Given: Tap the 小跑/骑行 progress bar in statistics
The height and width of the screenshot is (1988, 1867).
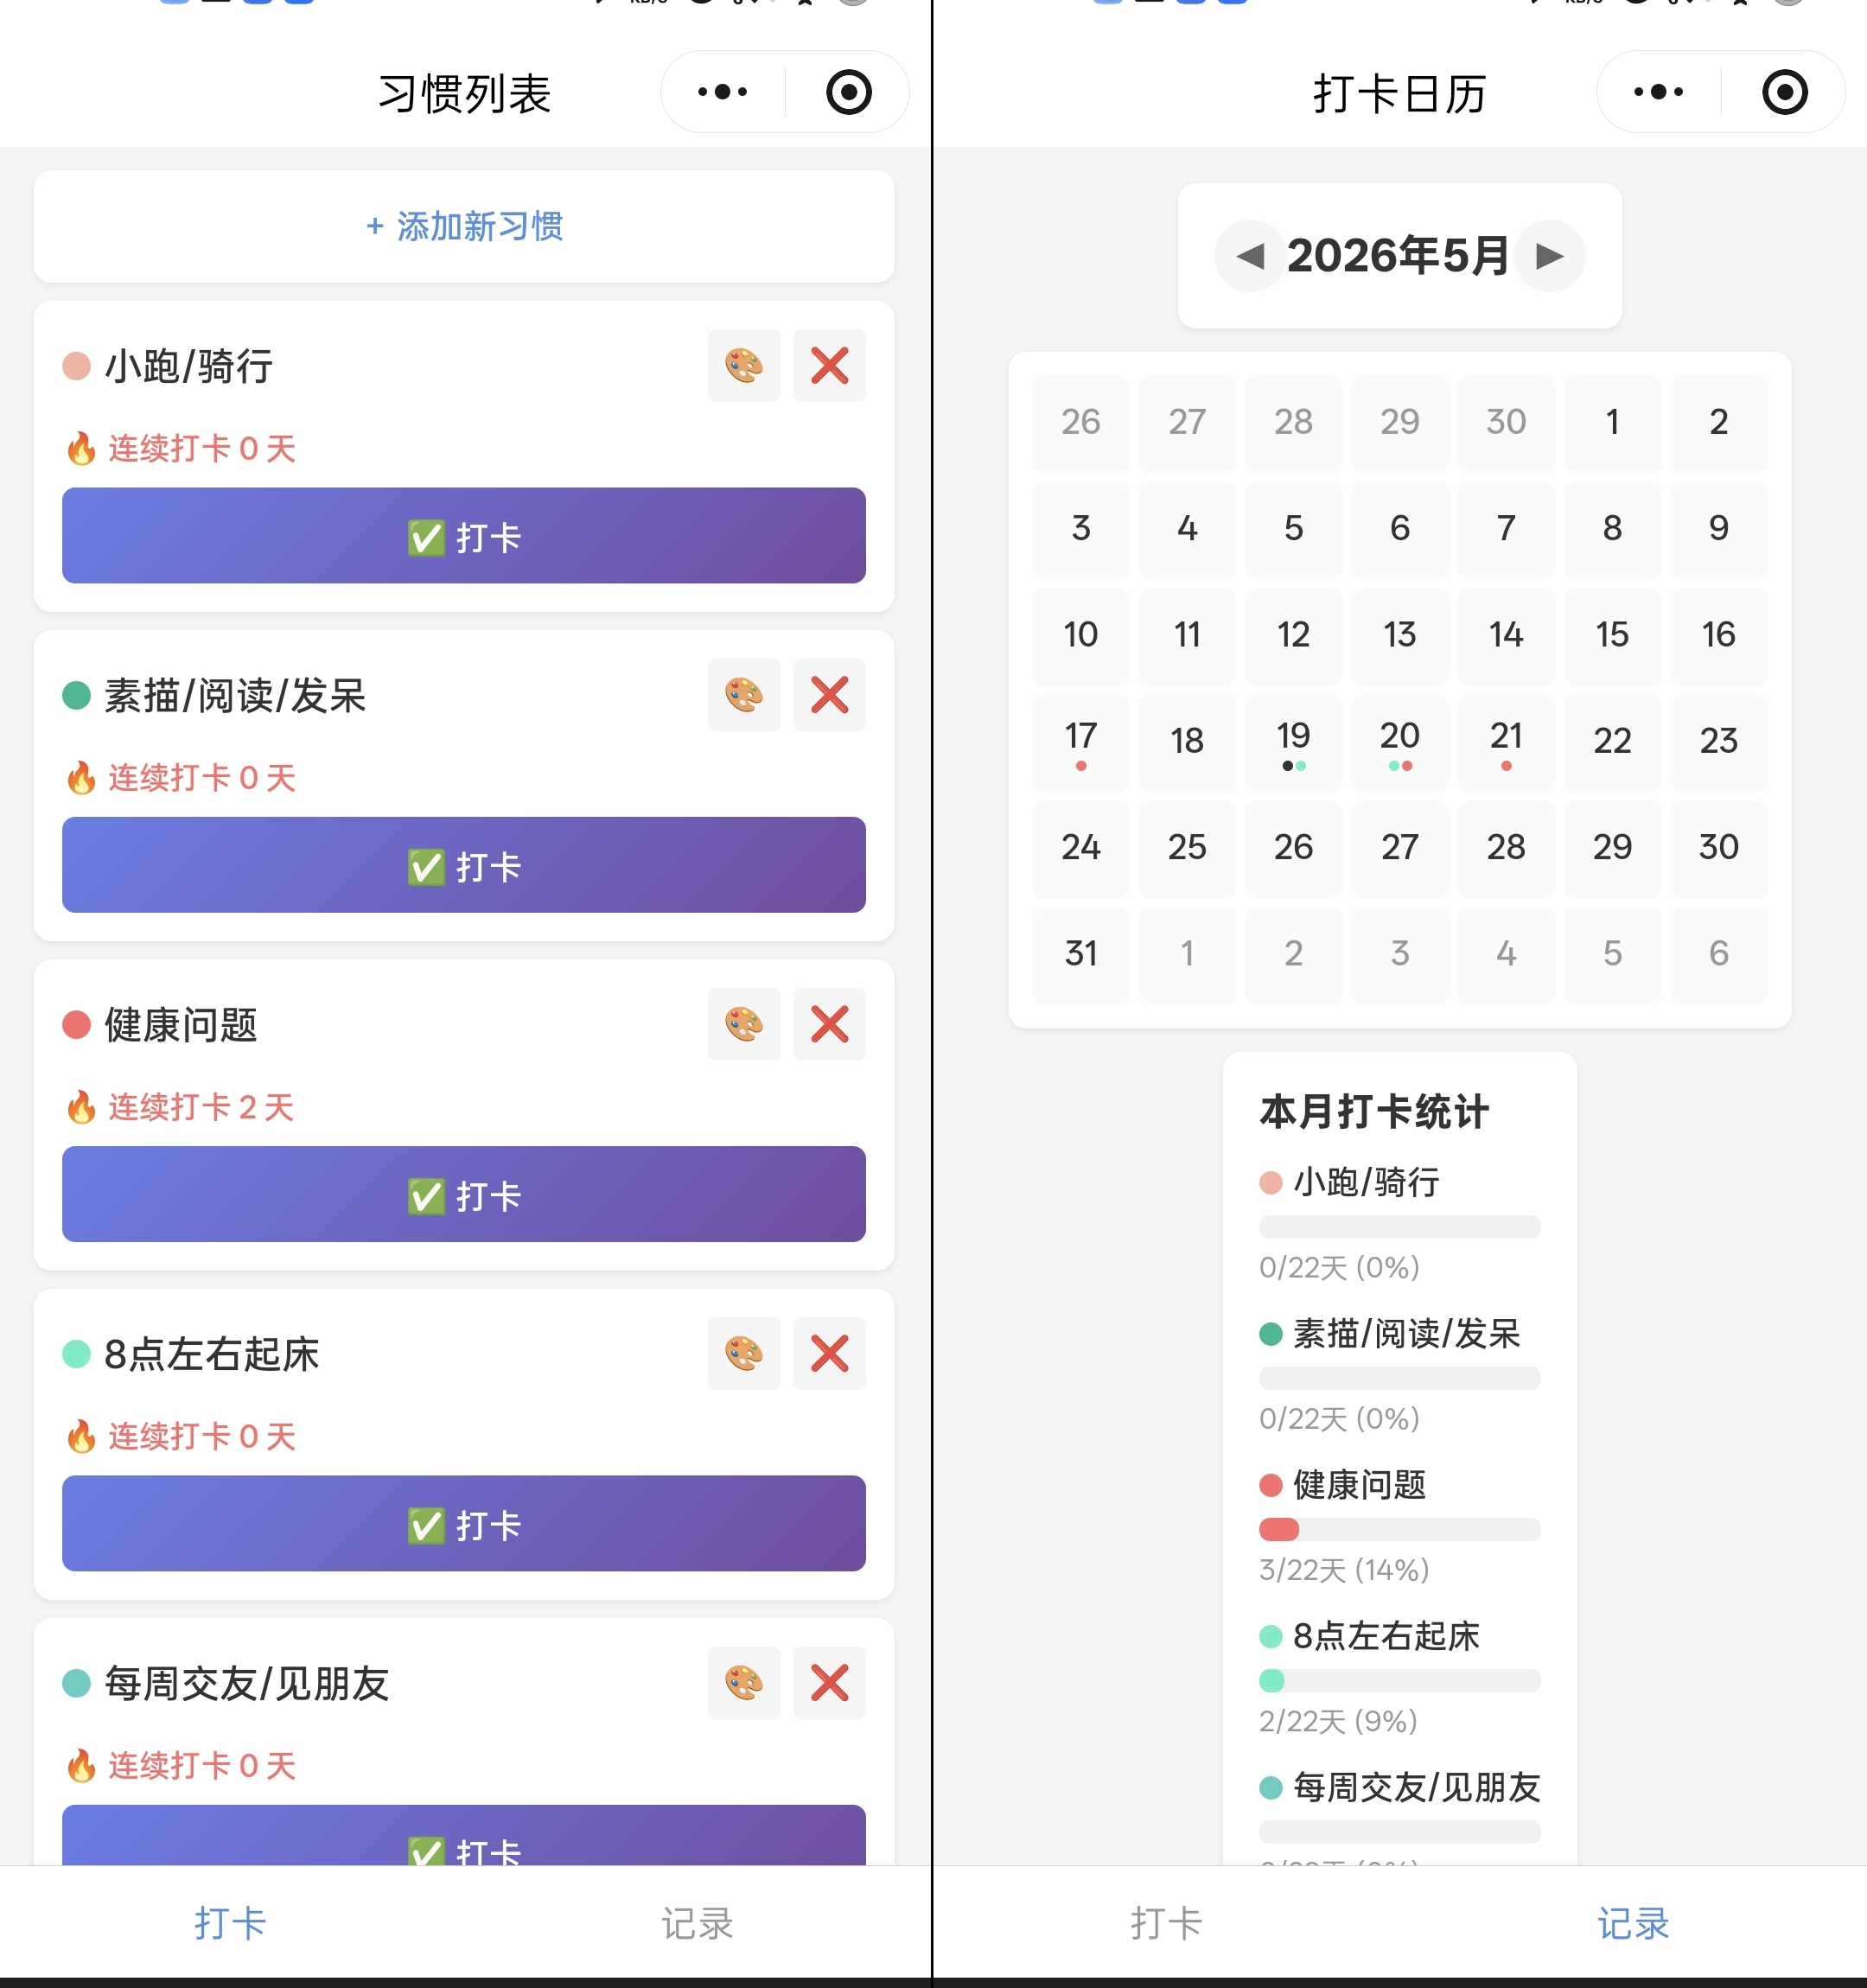Looking at the screenshot, I should click(x=1400, y=1227).
